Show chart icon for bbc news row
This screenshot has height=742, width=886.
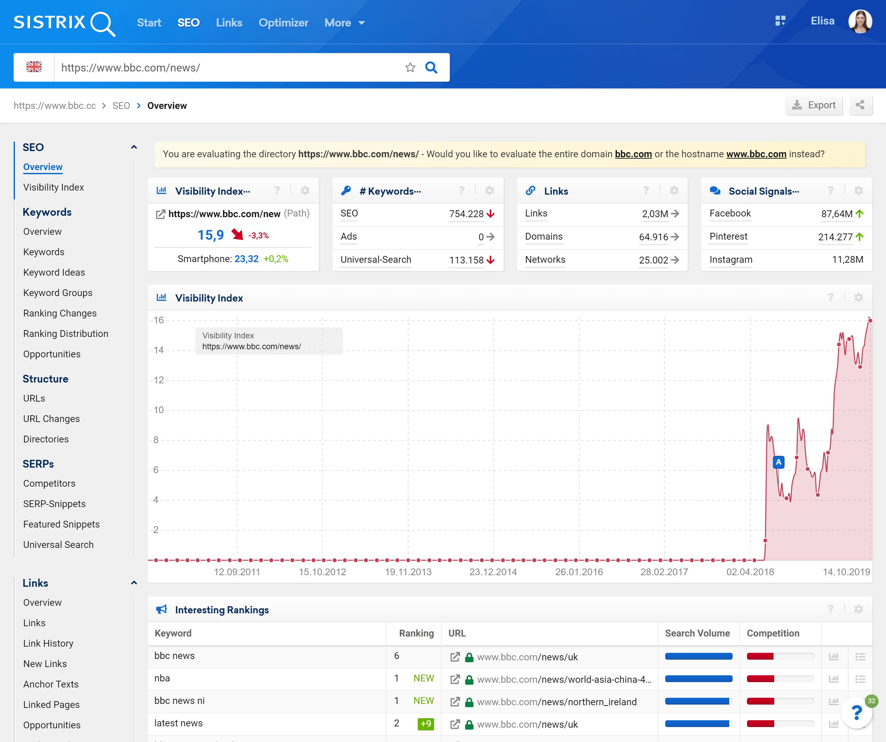(834, 656)
